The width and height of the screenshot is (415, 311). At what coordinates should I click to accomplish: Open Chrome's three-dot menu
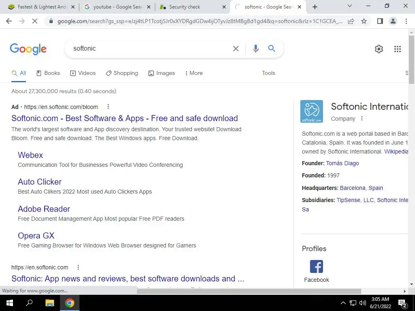(406, 21)
